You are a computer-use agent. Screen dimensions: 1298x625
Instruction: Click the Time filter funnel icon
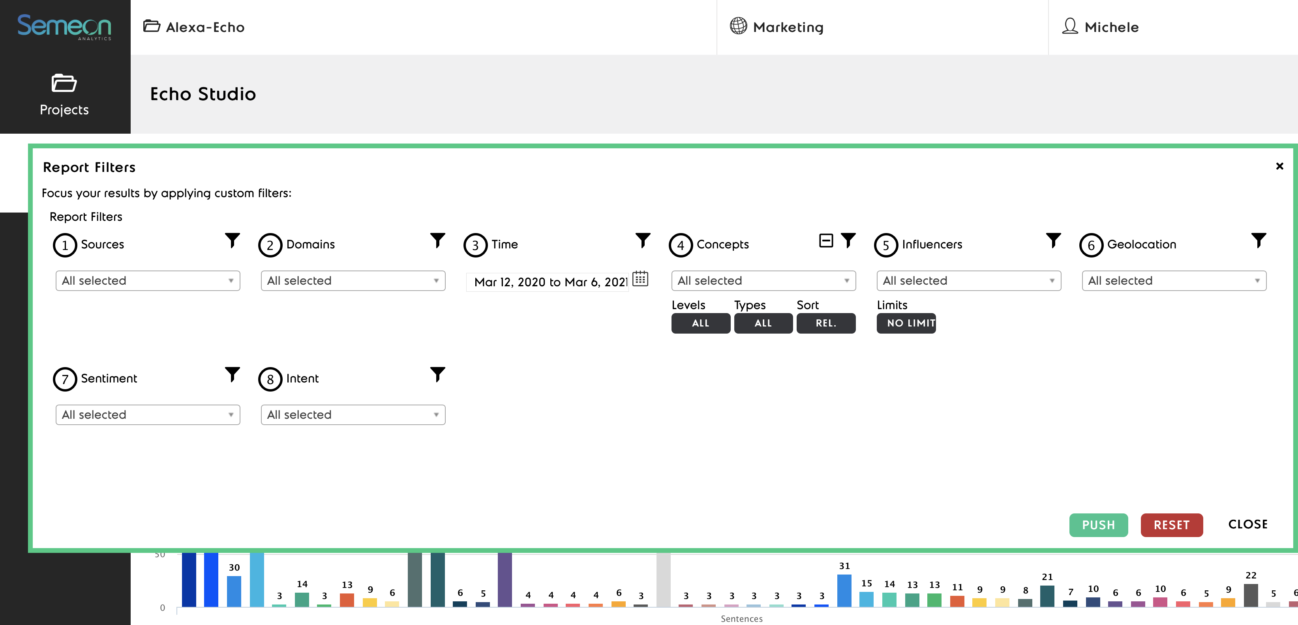pos(642,240)
